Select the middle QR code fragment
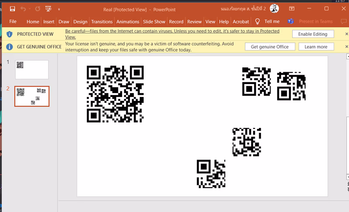The image size is (349, 212). click(246, 142)
